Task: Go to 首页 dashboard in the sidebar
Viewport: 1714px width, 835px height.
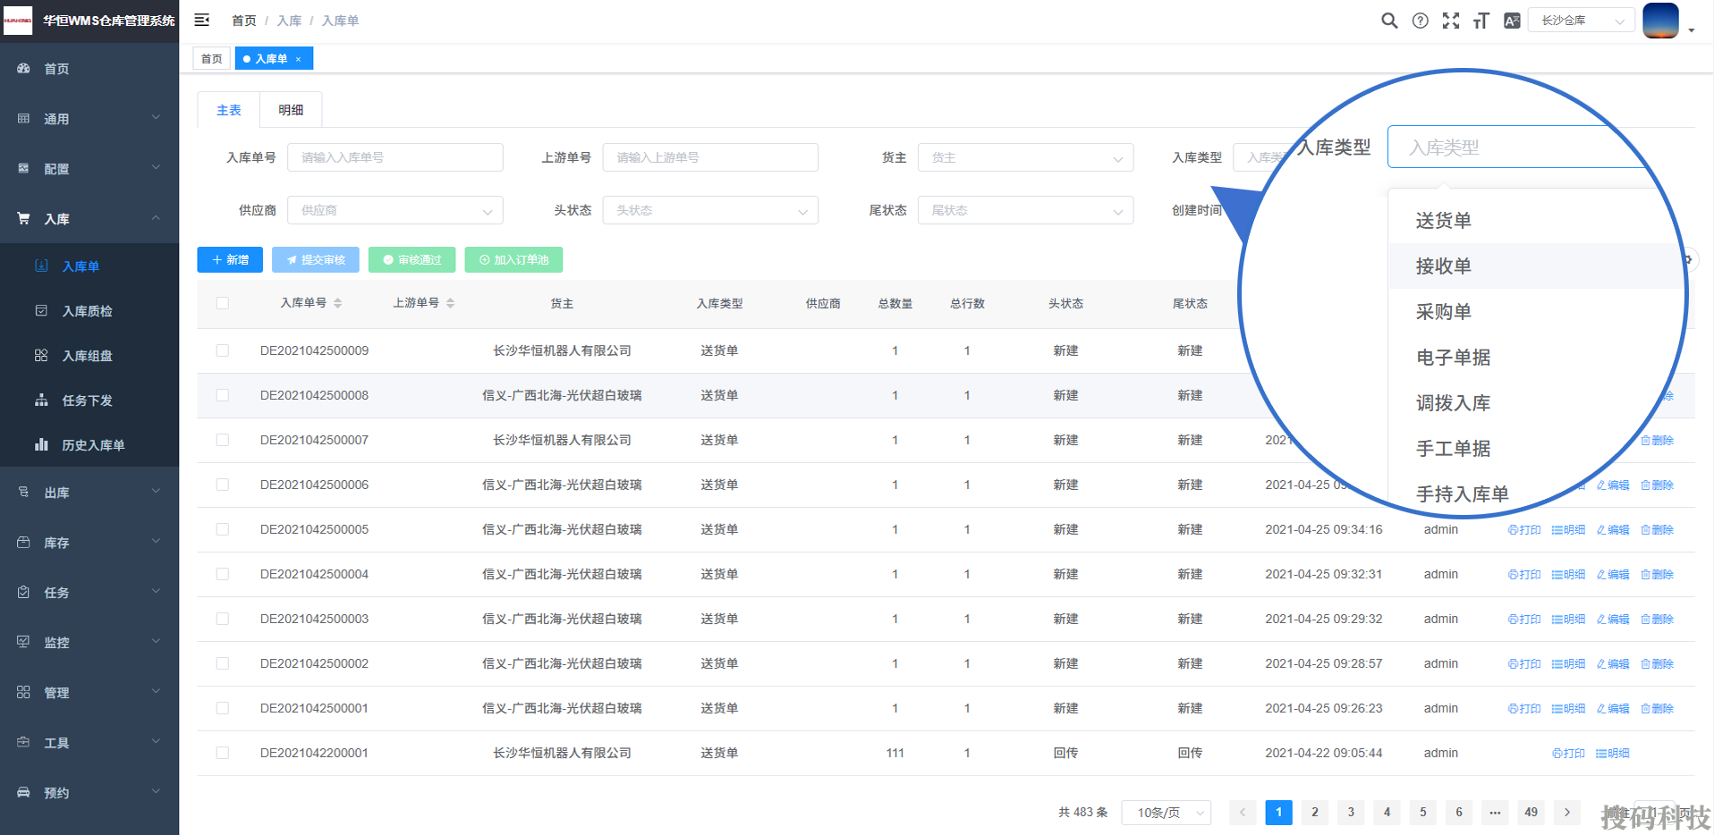Action: [89, 69]
